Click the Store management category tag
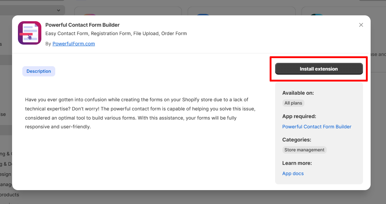The width and height of the screenshot is (386, 204). click(x=304, y=150)
